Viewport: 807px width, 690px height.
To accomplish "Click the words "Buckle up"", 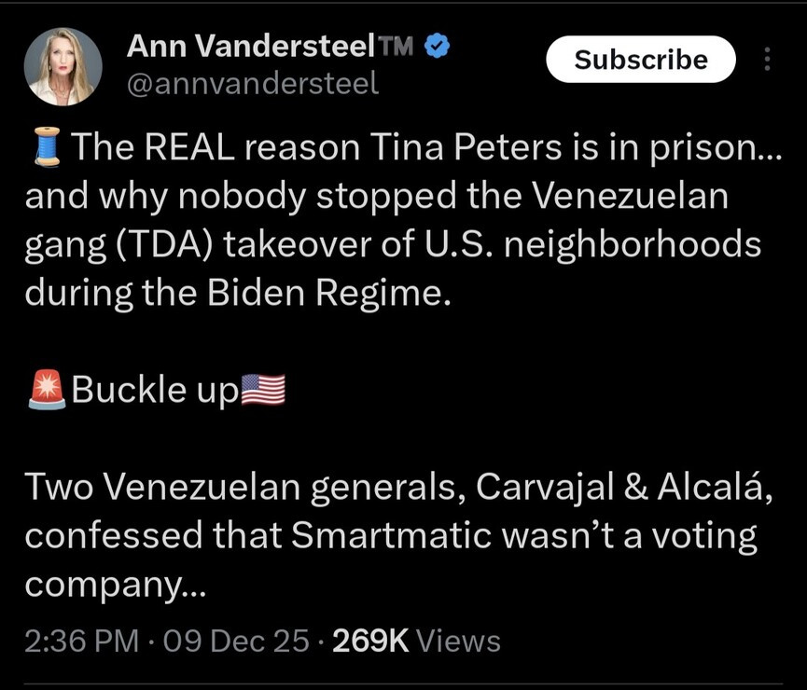I will (x=155, y=389).
